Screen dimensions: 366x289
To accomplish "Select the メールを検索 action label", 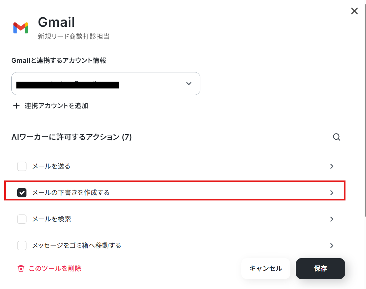I will click(51, 219).
